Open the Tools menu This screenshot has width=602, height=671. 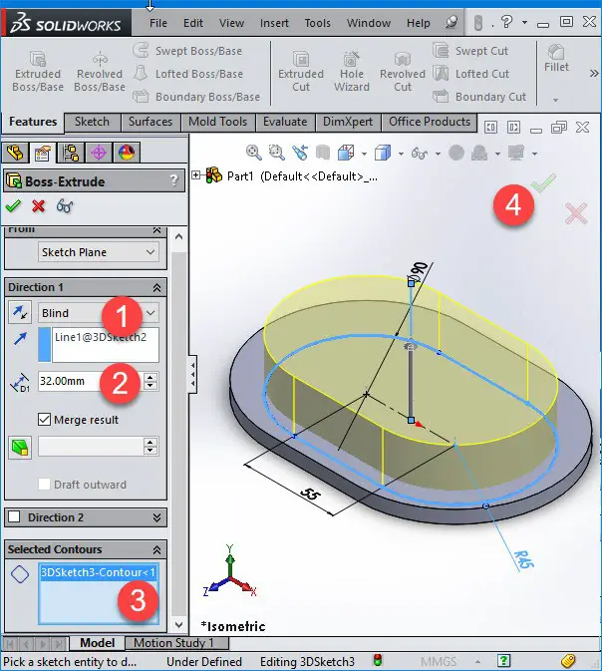pyautogui.click(x=318, y=23)
